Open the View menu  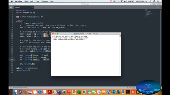pyautogui.click(x=37, y=1)
